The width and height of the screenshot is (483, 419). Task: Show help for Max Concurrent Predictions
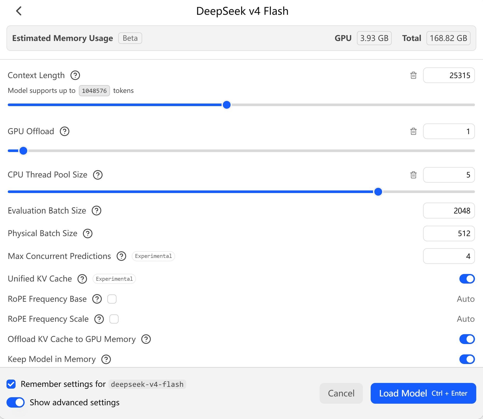pyautogui.click(x=121, y=256)
